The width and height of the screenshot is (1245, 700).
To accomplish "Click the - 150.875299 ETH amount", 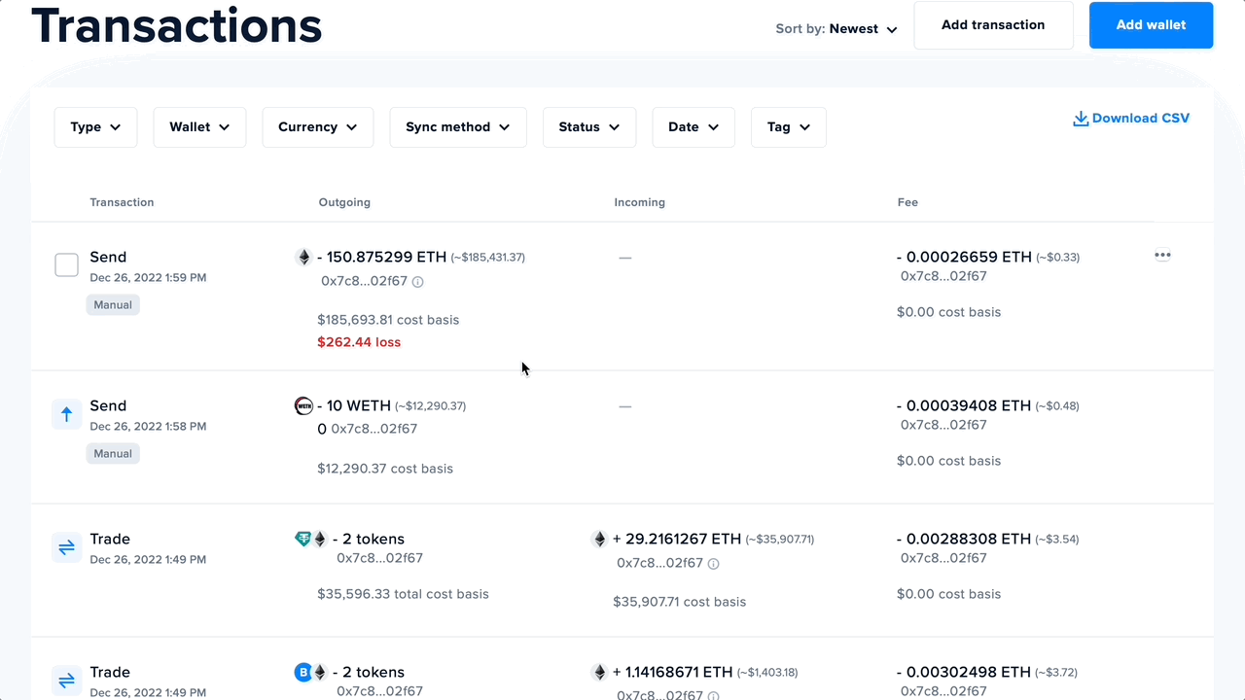I will coord(381,258).
